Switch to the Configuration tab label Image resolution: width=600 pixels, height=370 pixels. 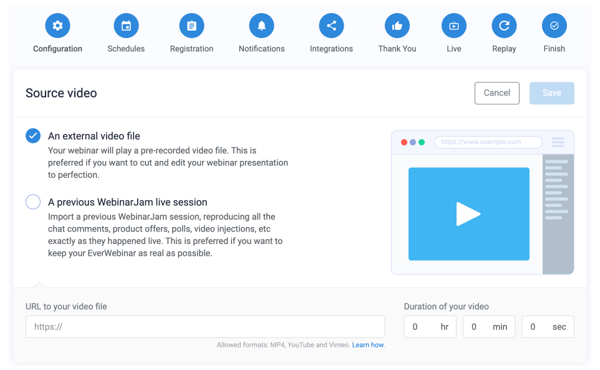tap(57, 49)
